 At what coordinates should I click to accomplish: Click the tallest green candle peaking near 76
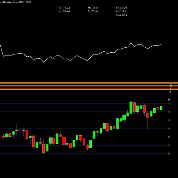click(x=131, y=108)
